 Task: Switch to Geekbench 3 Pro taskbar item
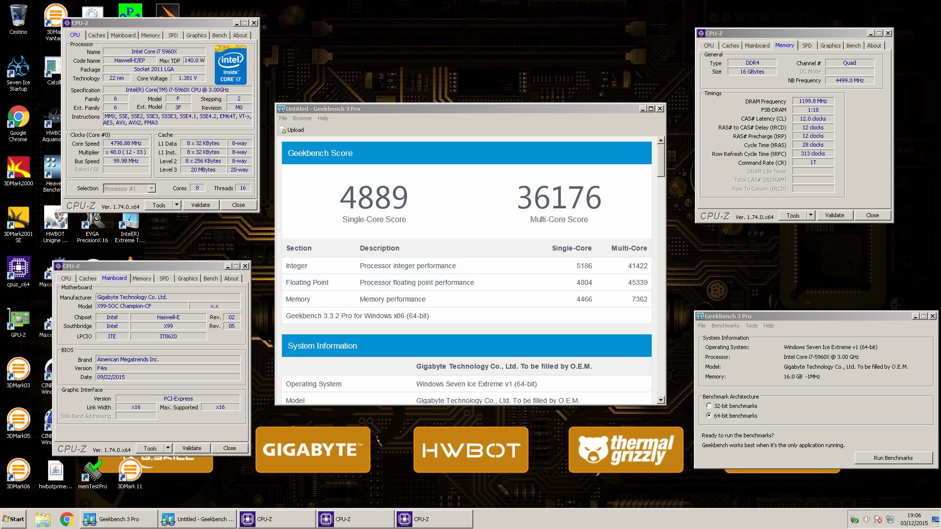pyautogui.click(x=119, y=519)
